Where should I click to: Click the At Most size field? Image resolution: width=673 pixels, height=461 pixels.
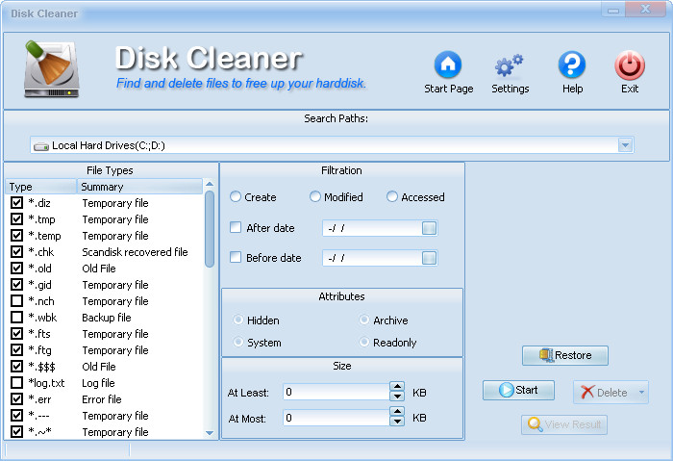(x=336, y=418)
